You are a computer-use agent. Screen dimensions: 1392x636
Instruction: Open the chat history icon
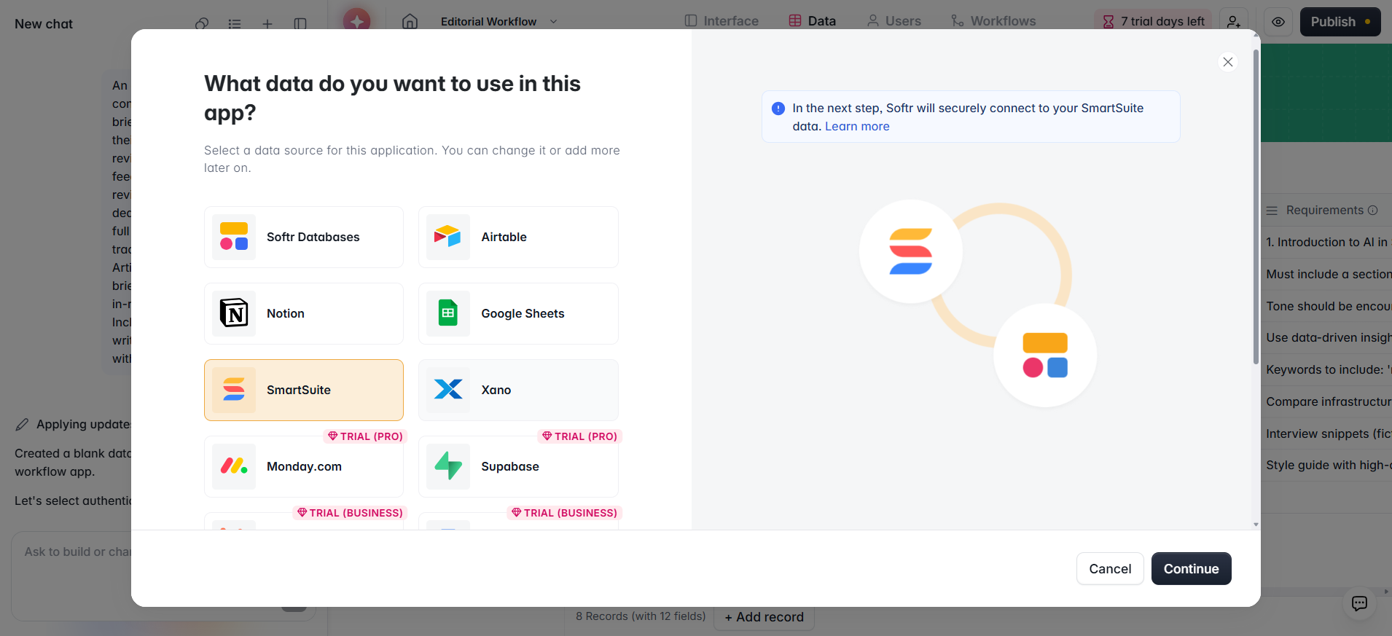coord(202,24)
